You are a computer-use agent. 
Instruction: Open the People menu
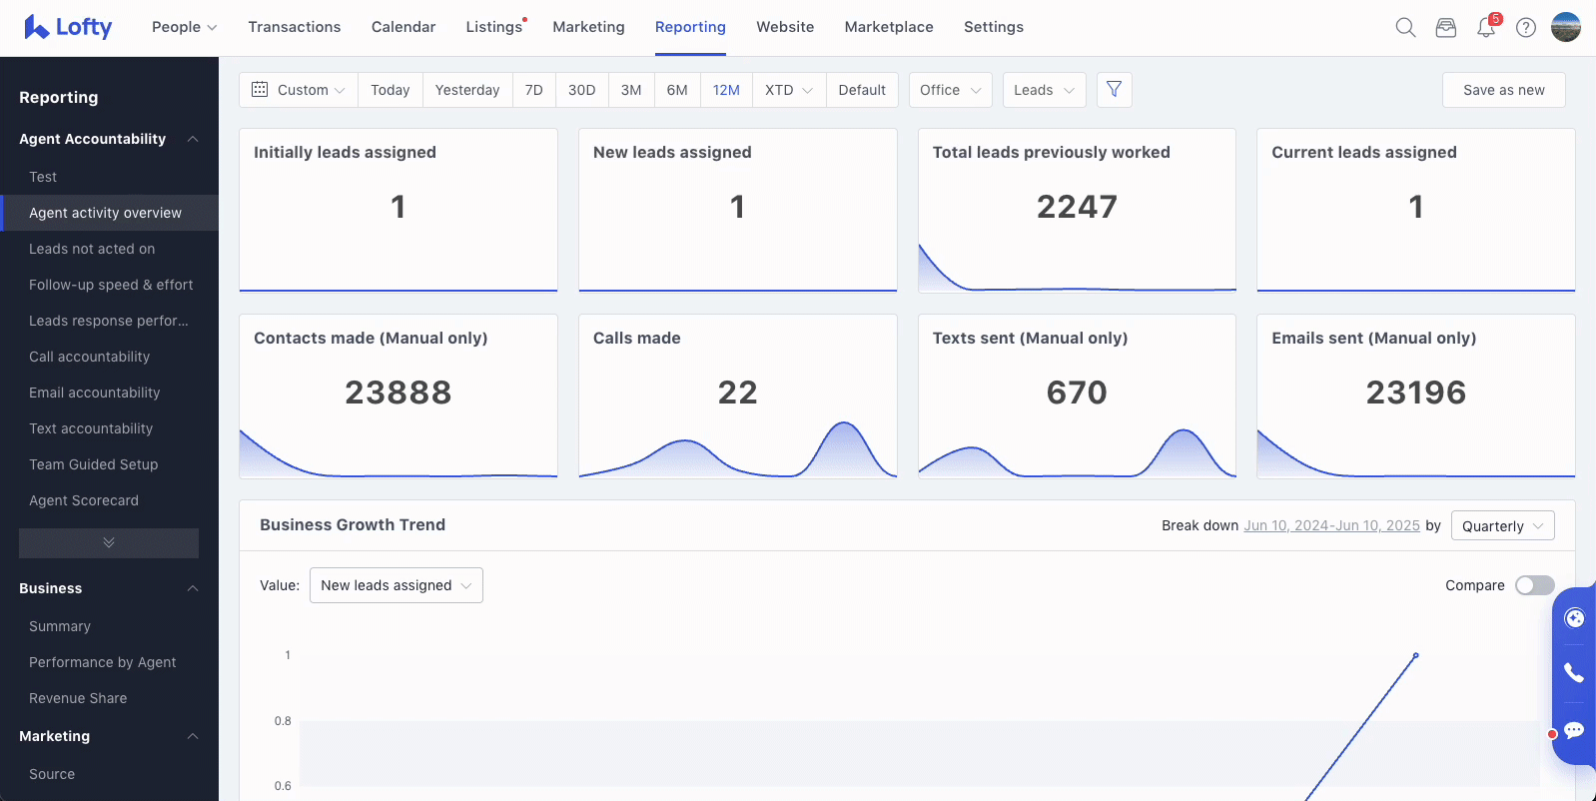pos(184,27)
